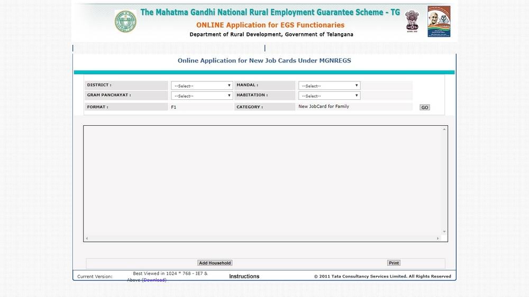Open the District dropdown
Viewport: 529px width, 297px height.
pos(202,86)
